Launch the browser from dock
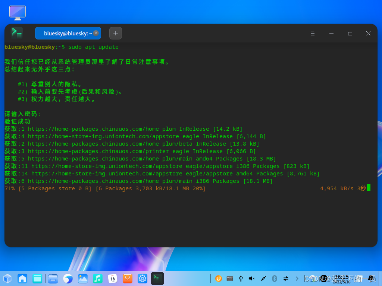The height and width of the screenshot is (286, 382). tap(68, 279)
